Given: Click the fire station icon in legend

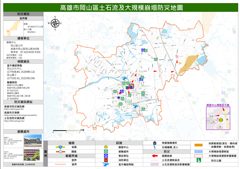Looking at the screenshot, I should 106,160.
